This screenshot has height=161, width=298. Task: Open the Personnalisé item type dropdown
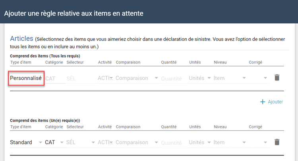(26, 78)
